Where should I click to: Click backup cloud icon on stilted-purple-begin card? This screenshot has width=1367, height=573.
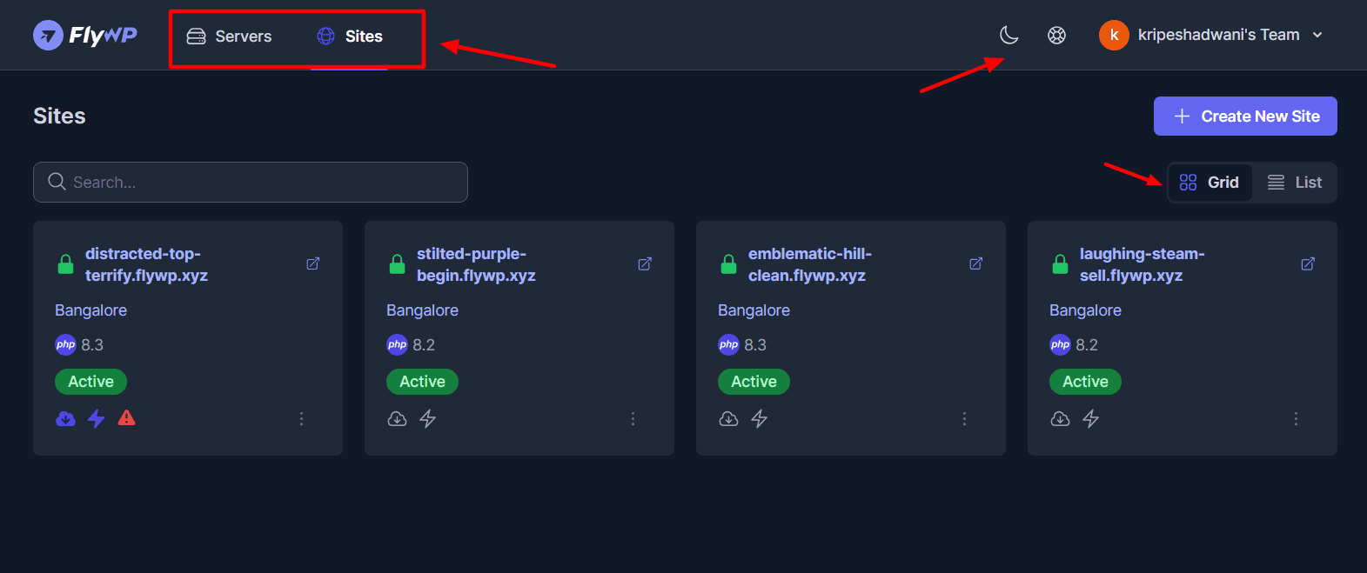(397, 419)
